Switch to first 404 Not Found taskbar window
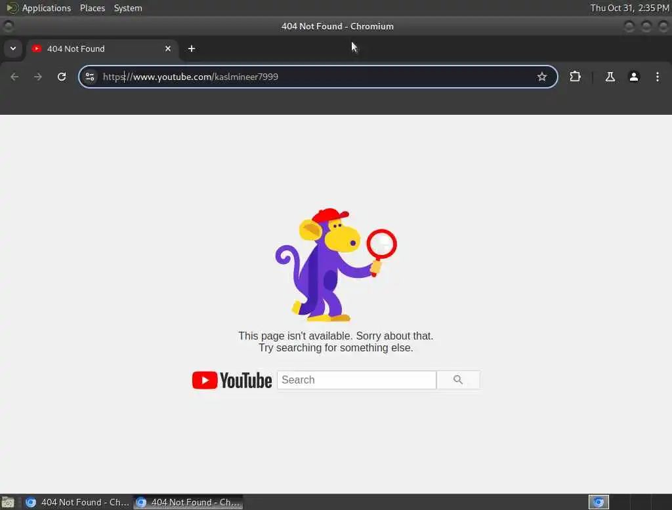 [77, 502]
